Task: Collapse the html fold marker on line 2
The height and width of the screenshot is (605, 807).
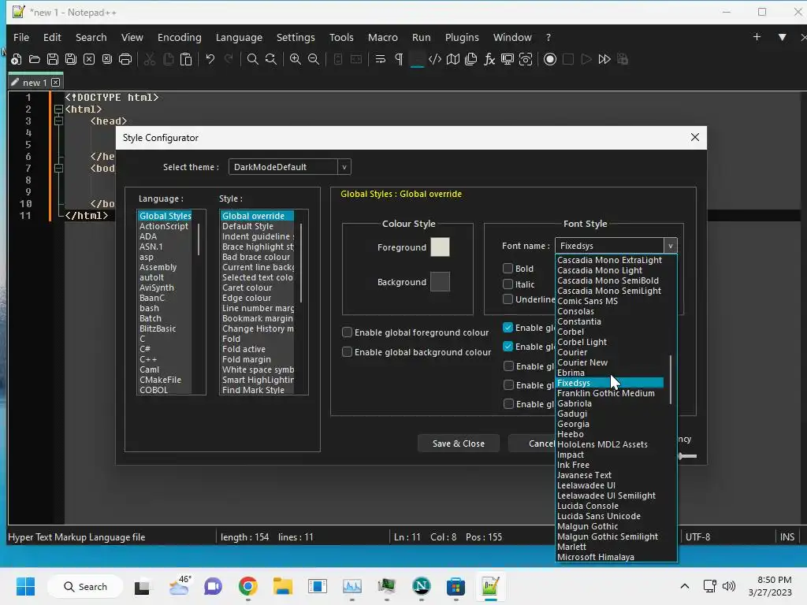Action: (58, 109)
